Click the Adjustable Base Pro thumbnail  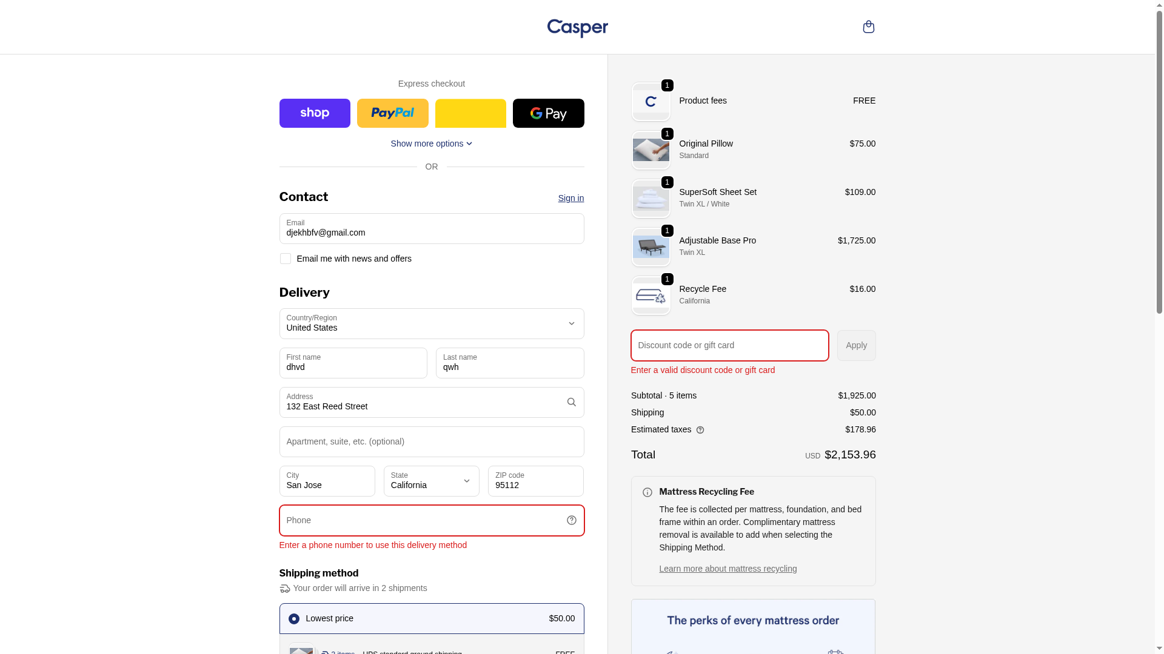[651, 247]
